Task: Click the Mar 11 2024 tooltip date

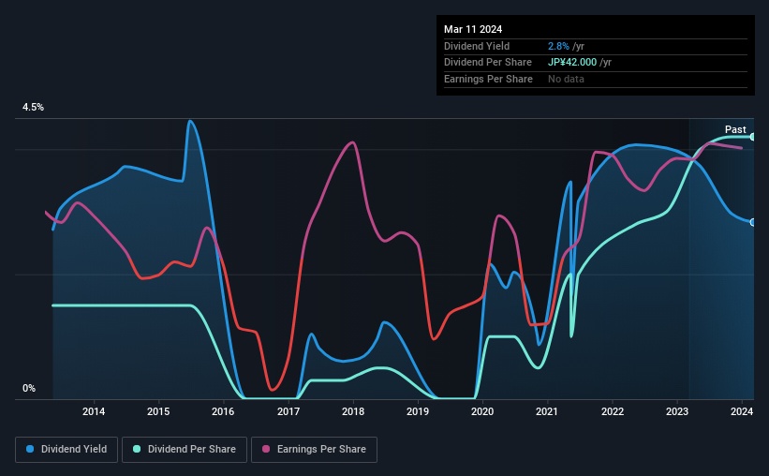Action: [473, 29]
